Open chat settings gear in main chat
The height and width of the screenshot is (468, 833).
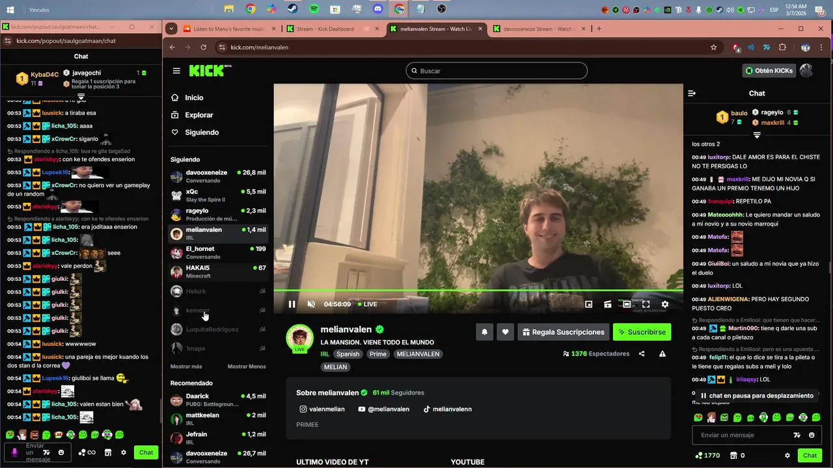pyautogui.click(x=787, y=456)
